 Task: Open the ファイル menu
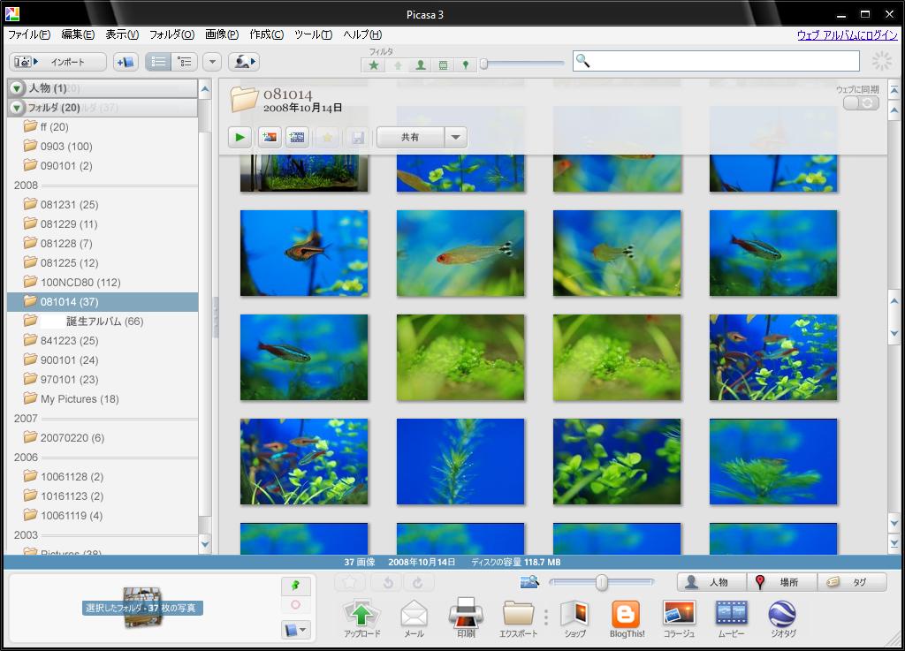(x=29, y=34)
